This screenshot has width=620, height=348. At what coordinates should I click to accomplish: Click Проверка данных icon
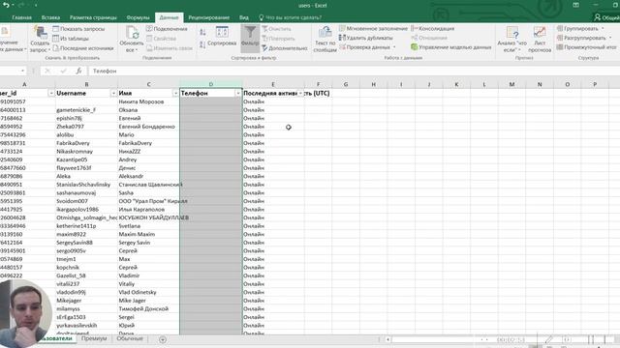click(x=342, y=47)
